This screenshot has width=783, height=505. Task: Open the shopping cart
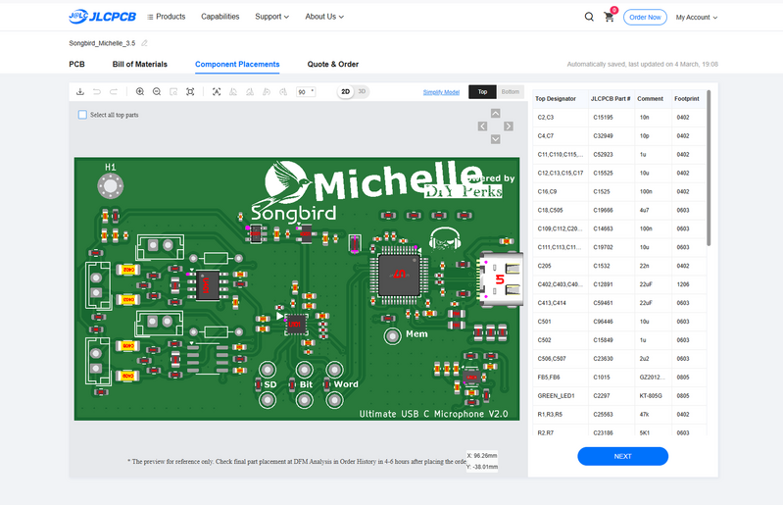point(610,17)
